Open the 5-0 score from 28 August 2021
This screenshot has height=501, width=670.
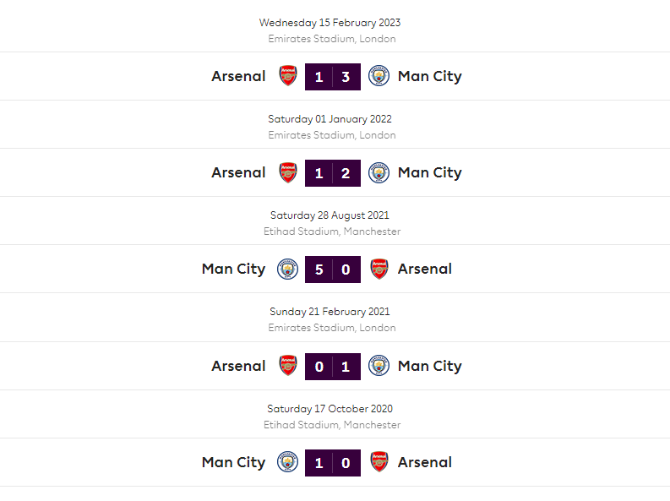coord(333,270)
